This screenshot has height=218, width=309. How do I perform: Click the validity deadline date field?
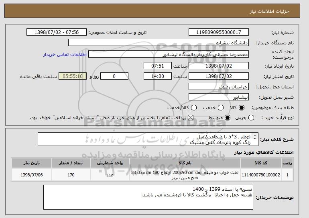[219, 76]
